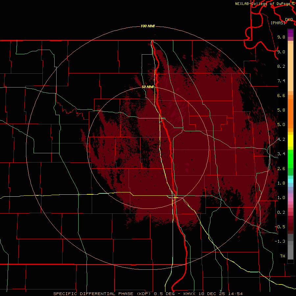Click the 0.2 value on the color scale
This screenshot has width=296, height=296.
tap(281, 212)
